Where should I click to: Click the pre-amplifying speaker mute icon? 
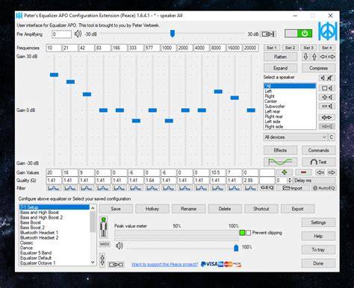tap(78, 34)
